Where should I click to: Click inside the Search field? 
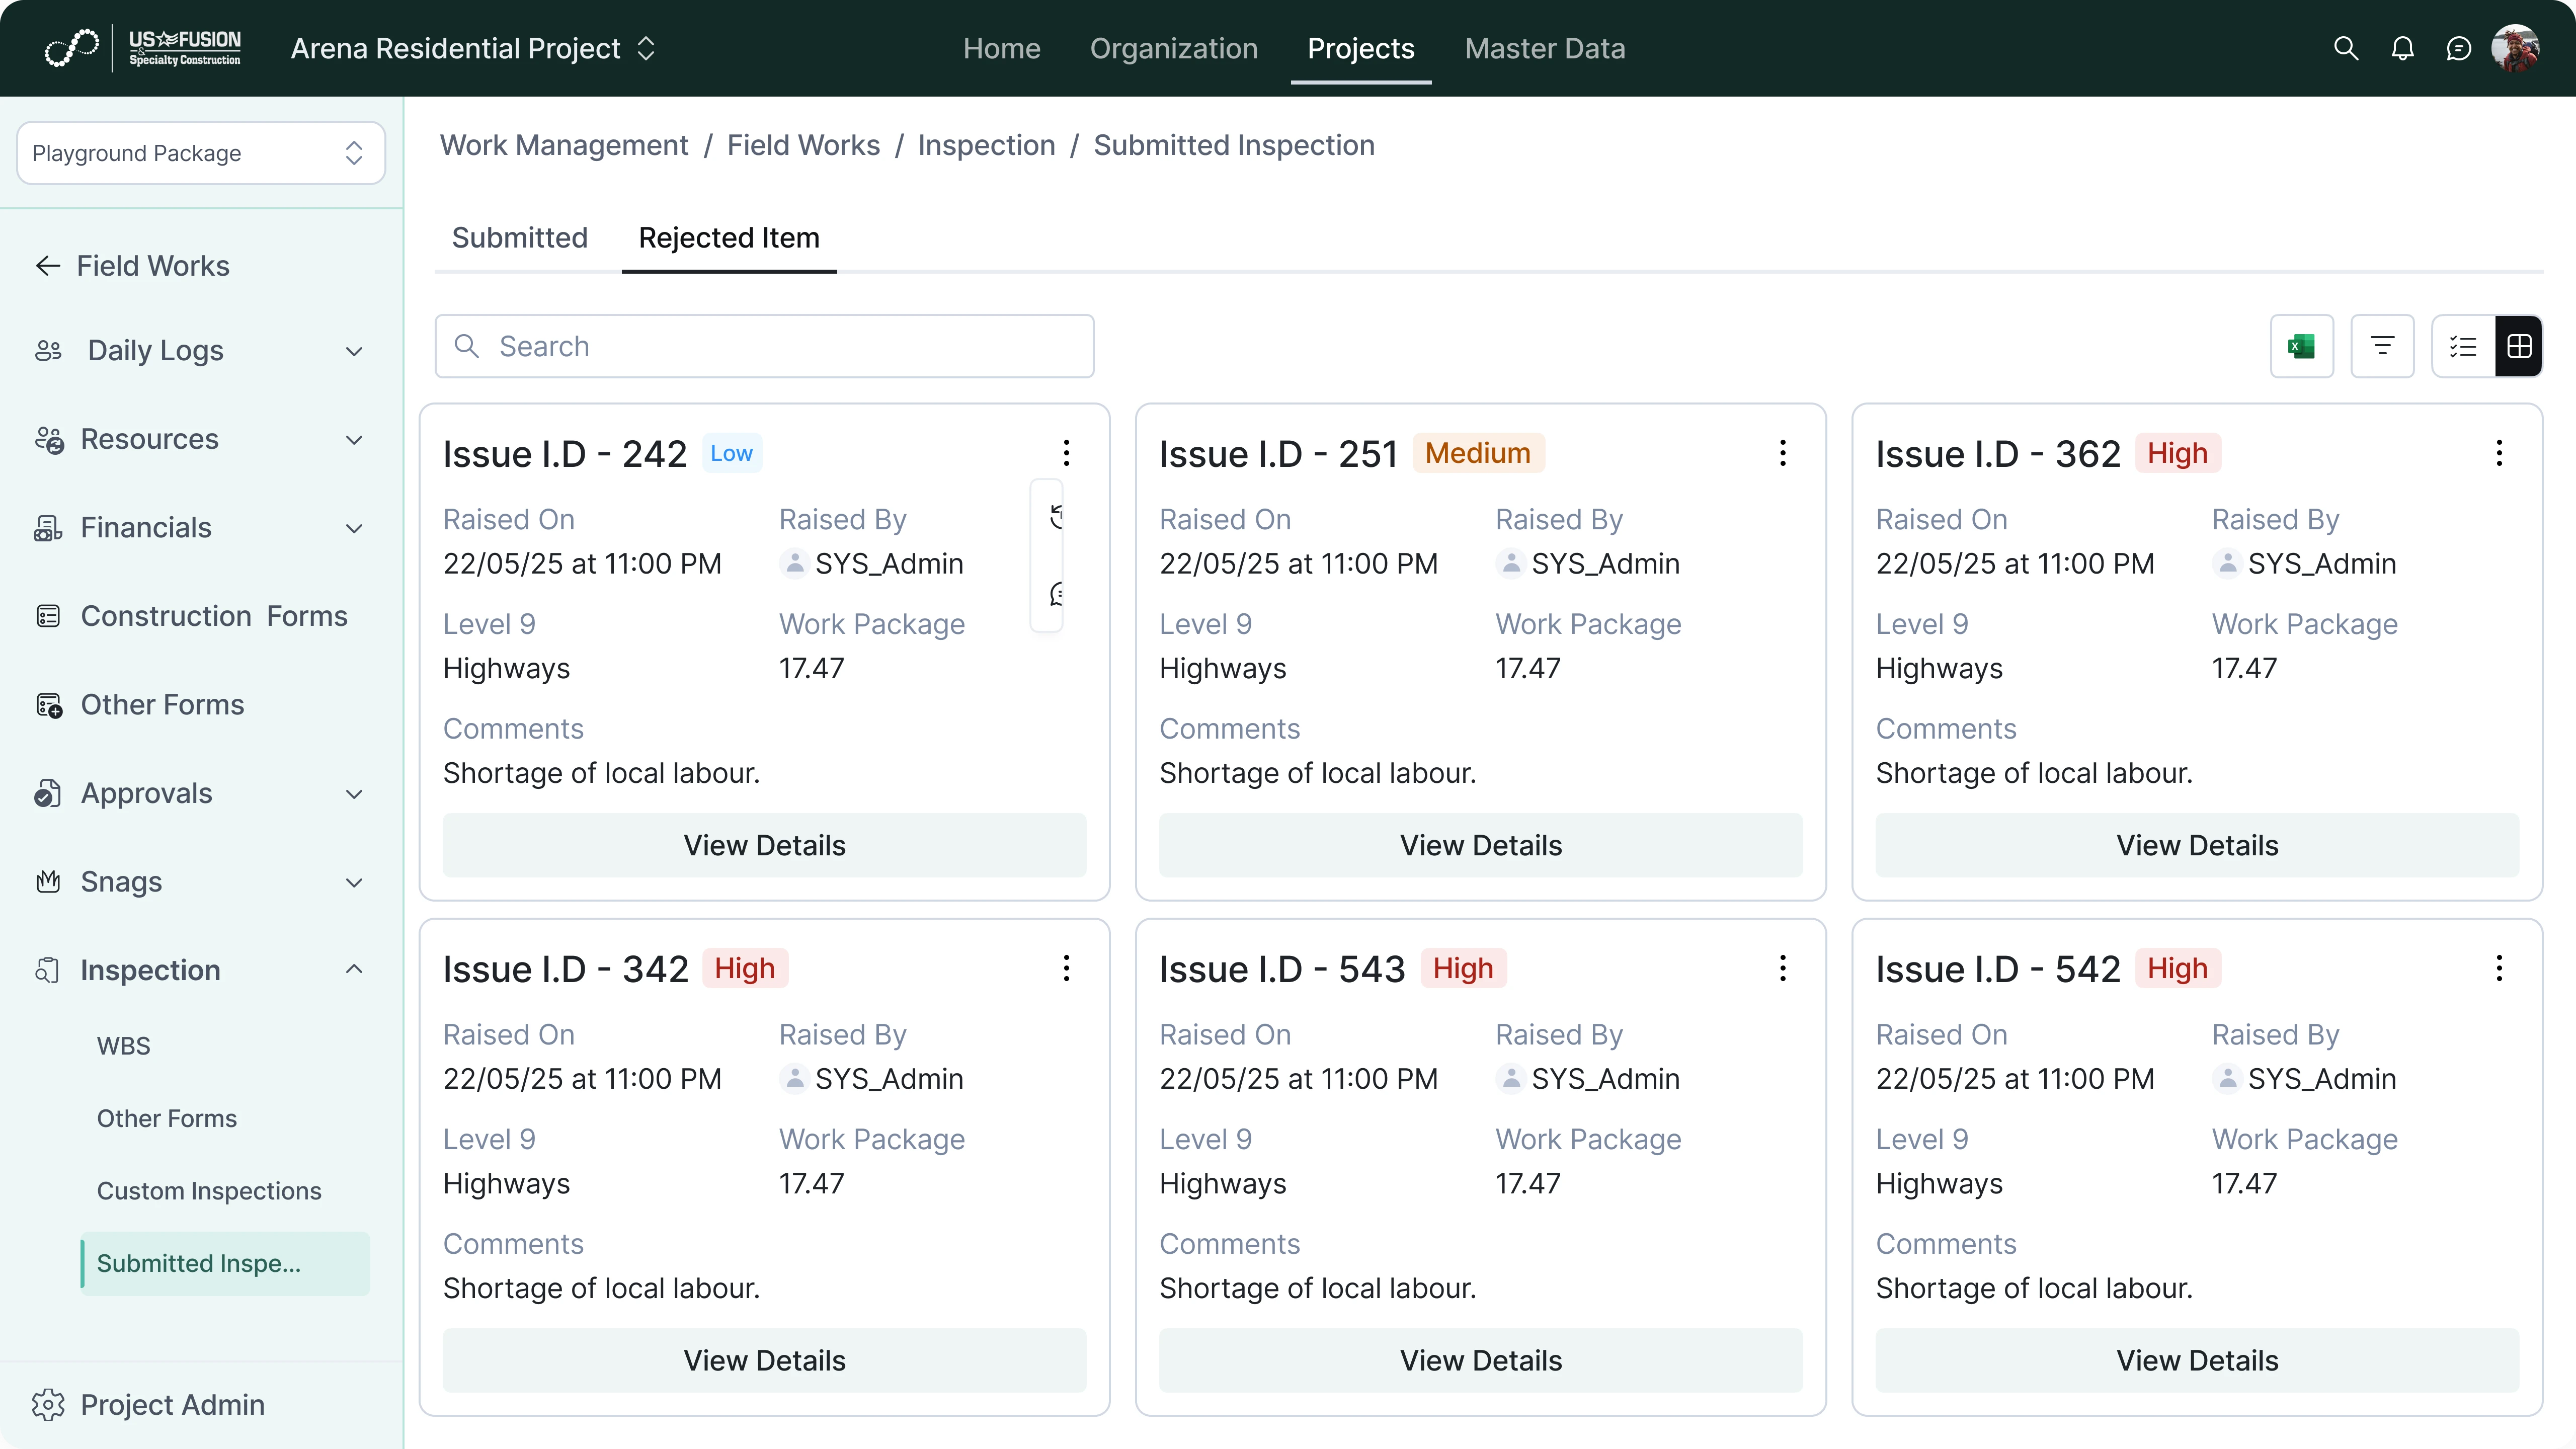point(764,346)
